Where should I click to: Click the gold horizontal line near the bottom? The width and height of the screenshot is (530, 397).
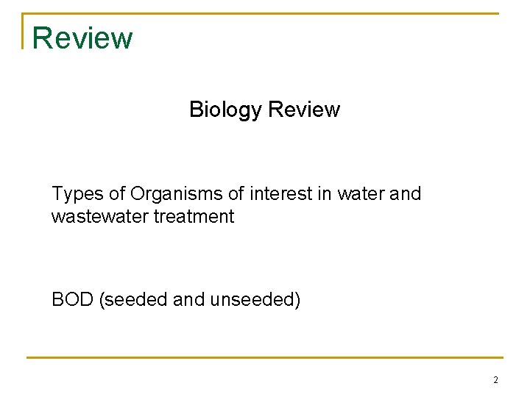(x=265, y=358)
